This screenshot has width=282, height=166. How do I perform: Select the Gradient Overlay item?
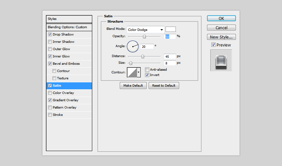coord(65,100)
